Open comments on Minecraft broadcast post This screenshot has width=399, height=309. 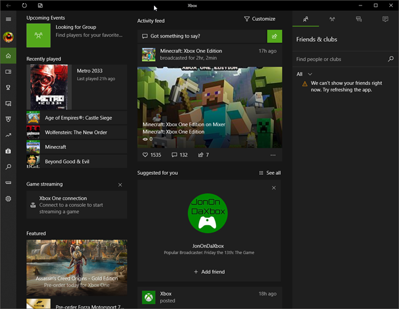tap(179, 155)
